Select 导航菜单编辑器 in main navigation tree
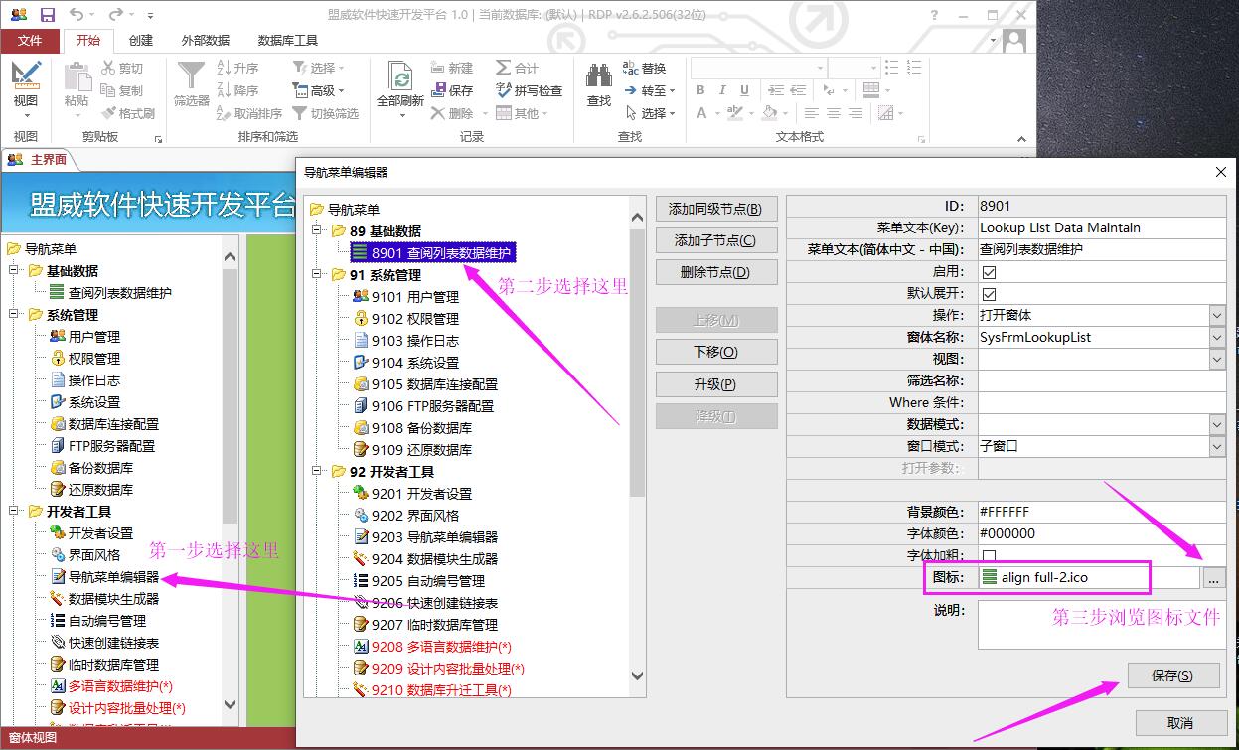1239x750 pixels. point(113,577)
